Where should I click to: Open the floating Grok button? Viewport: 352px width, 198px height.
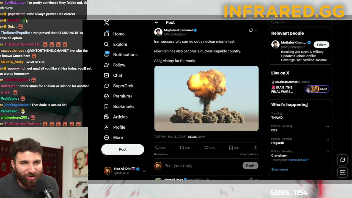[343, 160]
